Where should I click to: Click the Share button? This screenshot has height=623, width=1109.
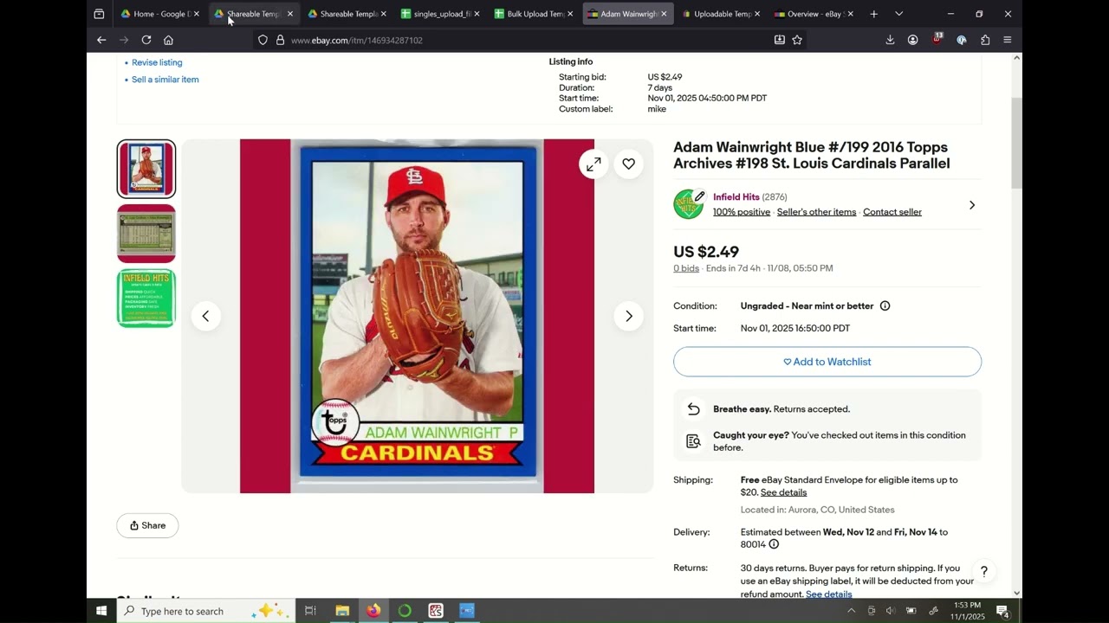click(147, 525)
